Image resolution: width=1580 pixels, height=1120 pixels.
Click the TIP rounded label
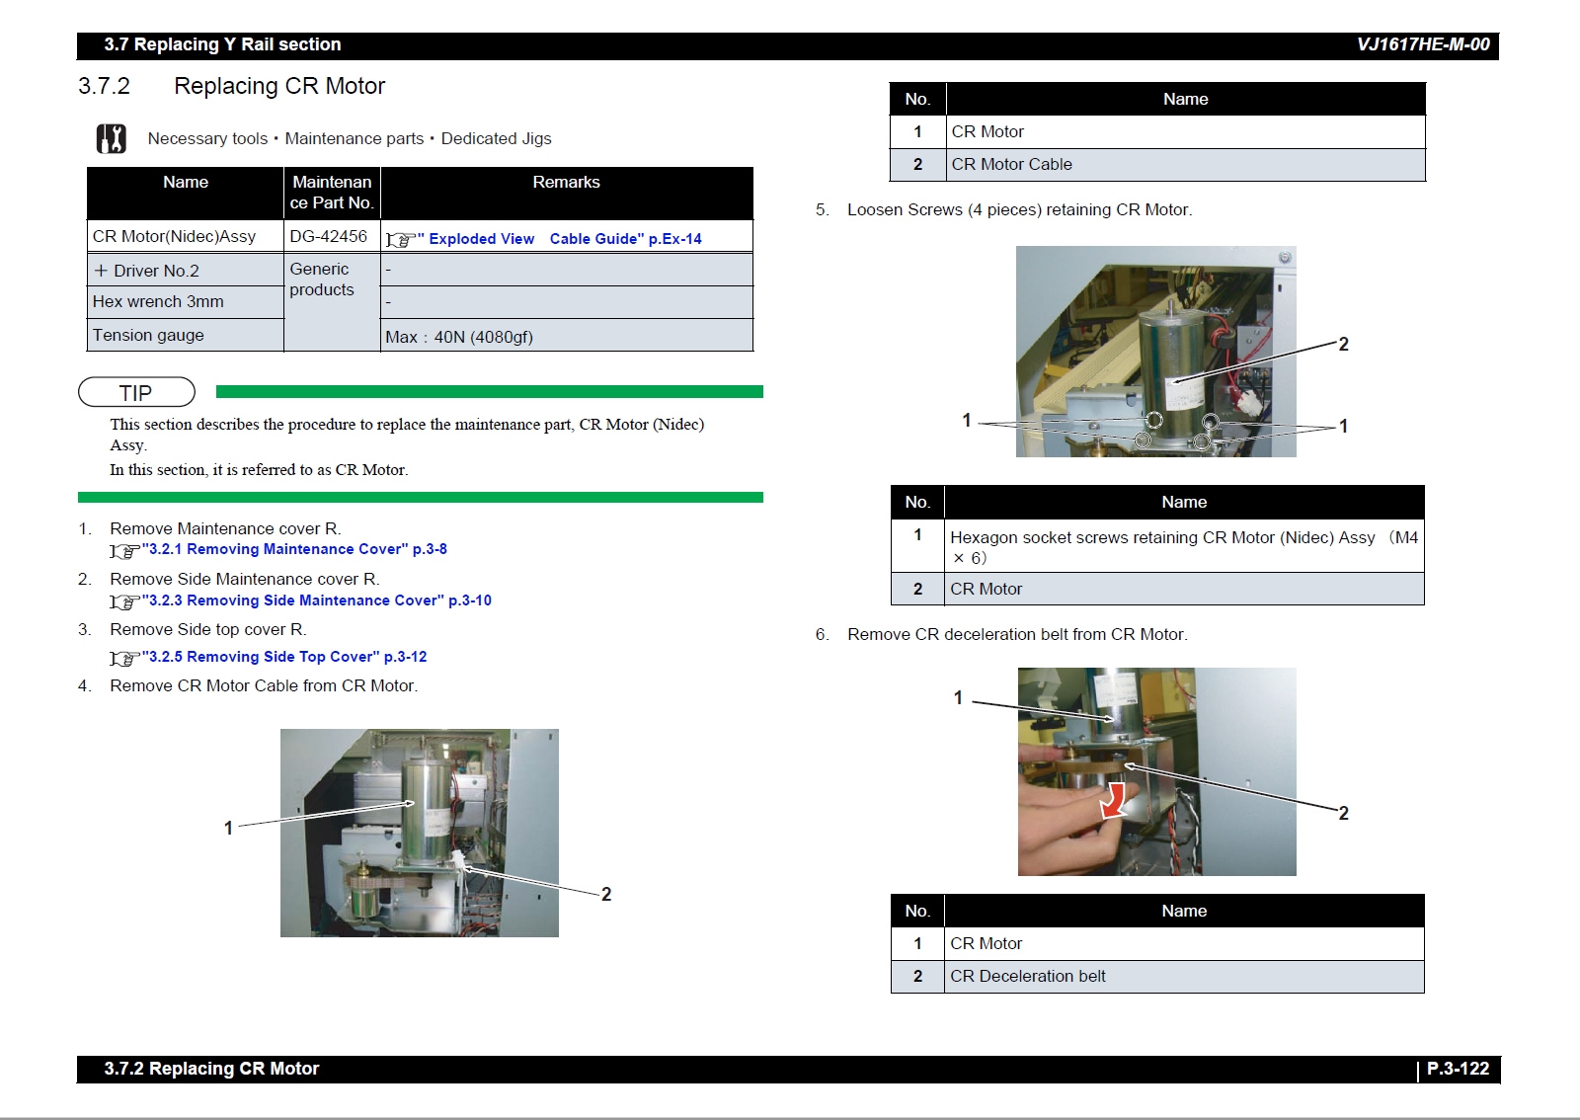coord(136,393)
